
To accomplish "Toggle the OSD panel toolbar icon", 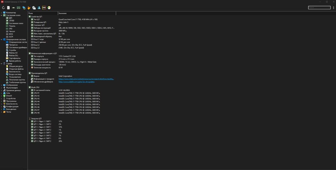I will (44, 8).
